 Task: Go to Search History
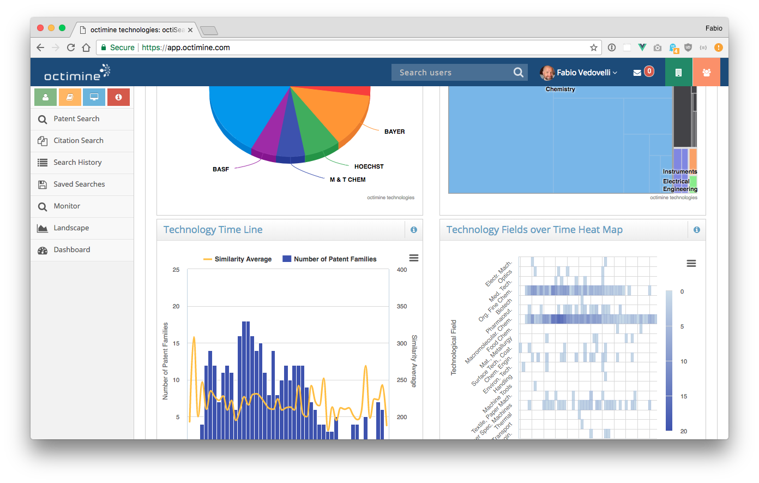pyautogui.click(x=82, y=163)
